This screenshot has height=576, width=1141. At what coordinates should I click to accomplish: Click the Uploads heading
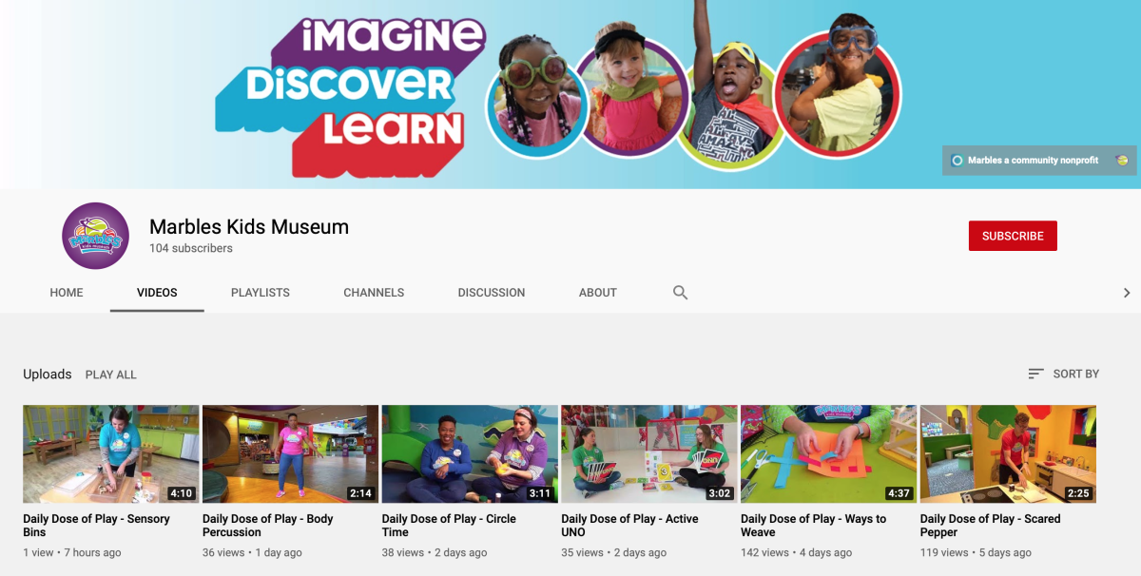[48, 374]
